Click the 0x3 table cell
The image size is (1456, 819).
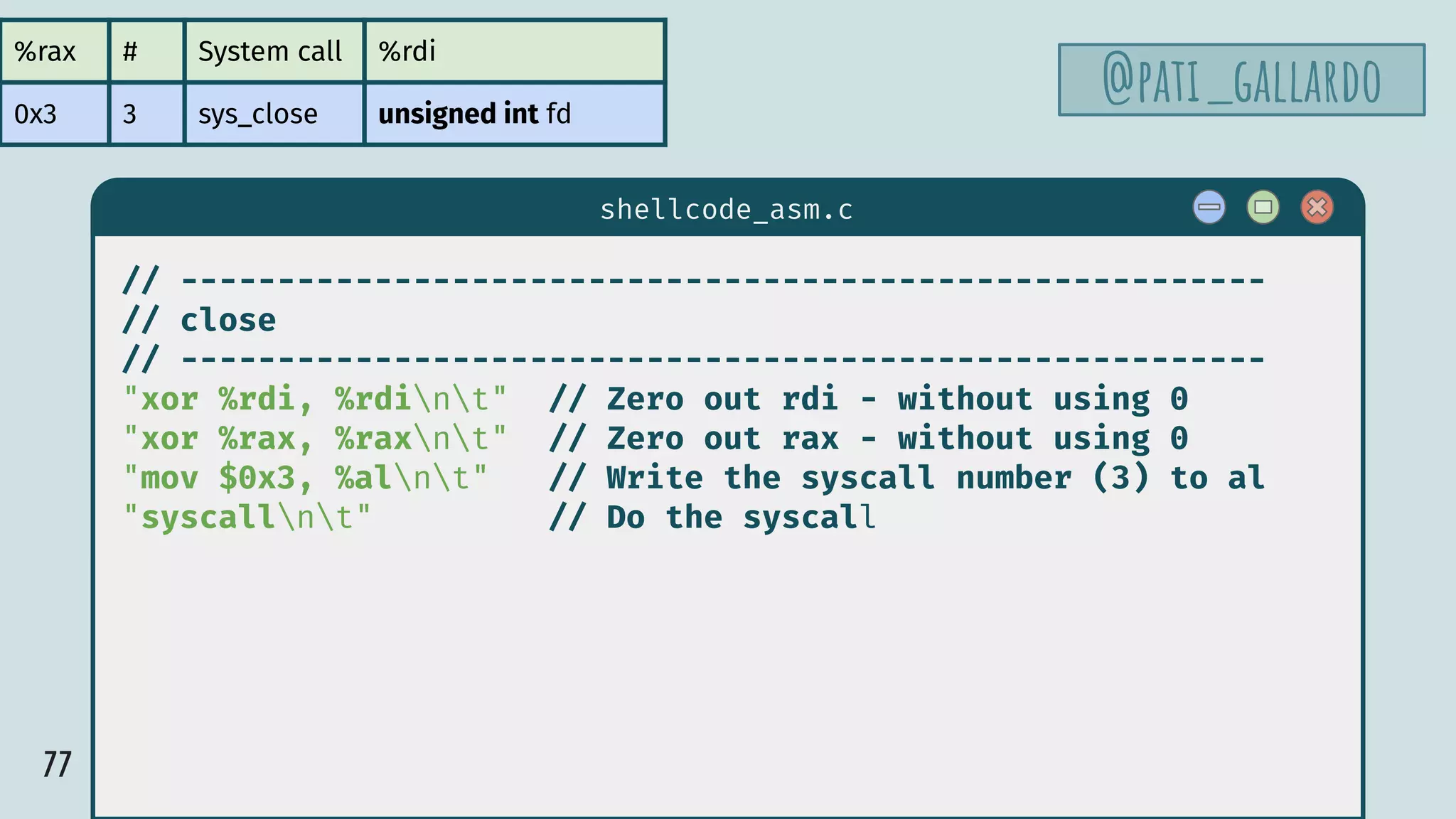tap(55, 114)
